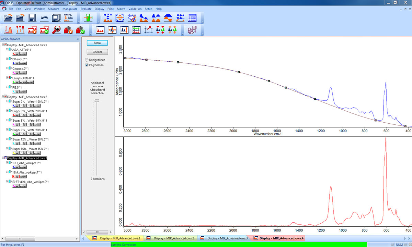Click the printer icon in the toolbar
The width and height of the screenshot is (412, 247).
192,30
